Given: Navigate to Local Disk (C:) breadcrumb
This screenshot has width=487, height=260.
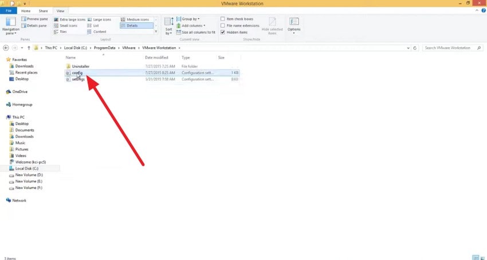Looking at the screenshot, I should 76,48.
